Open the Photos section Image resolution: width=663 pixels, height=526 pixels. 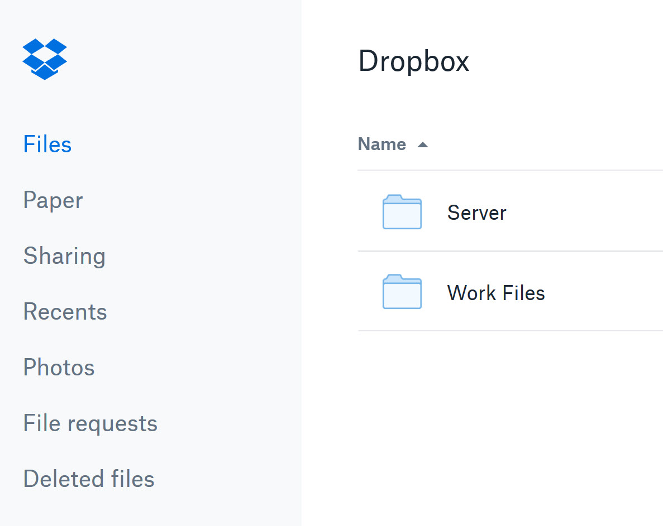click(59, 367)
